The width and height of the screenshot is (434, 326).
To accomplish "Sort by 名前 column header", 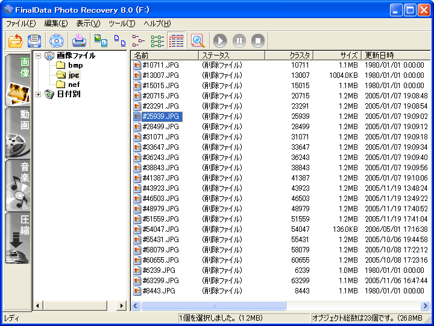I will coord(165,55).
